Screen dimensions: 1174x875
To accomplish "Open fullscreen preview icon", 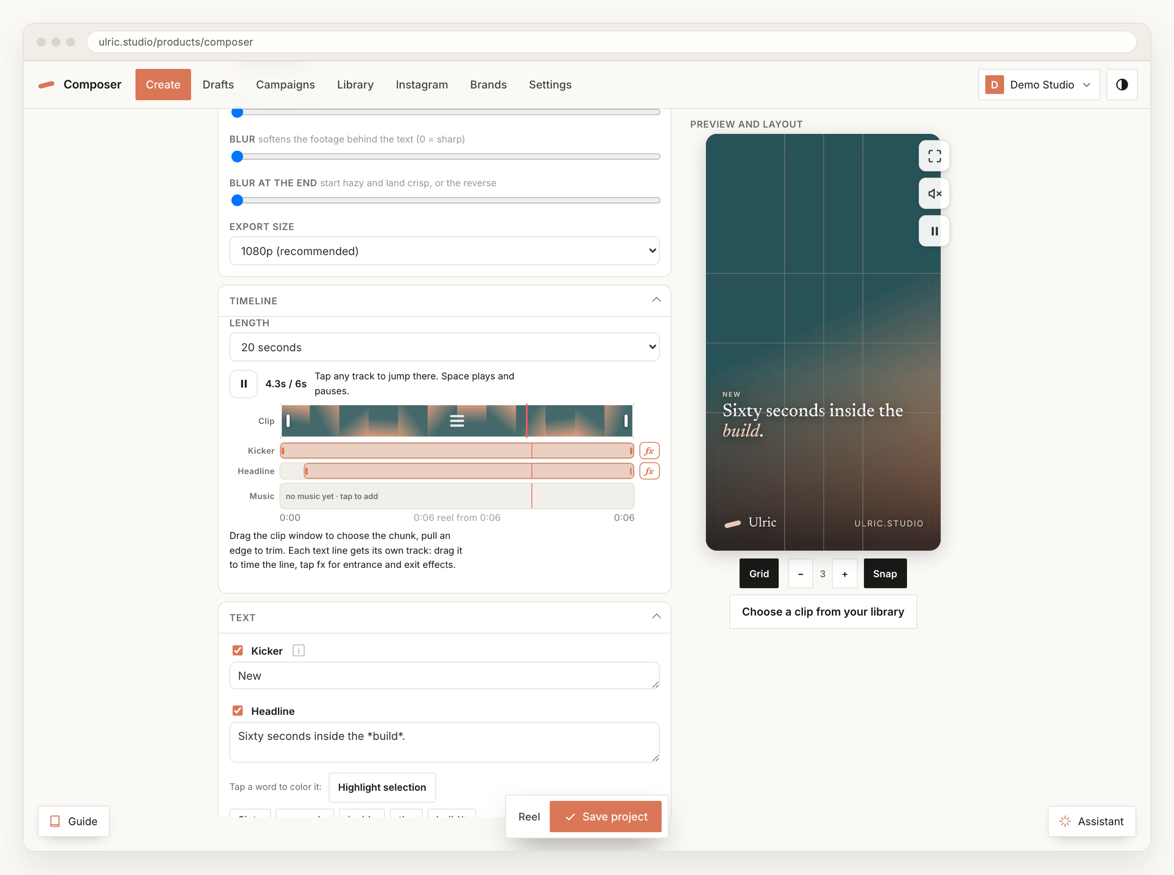I will (x=934, y=156).
